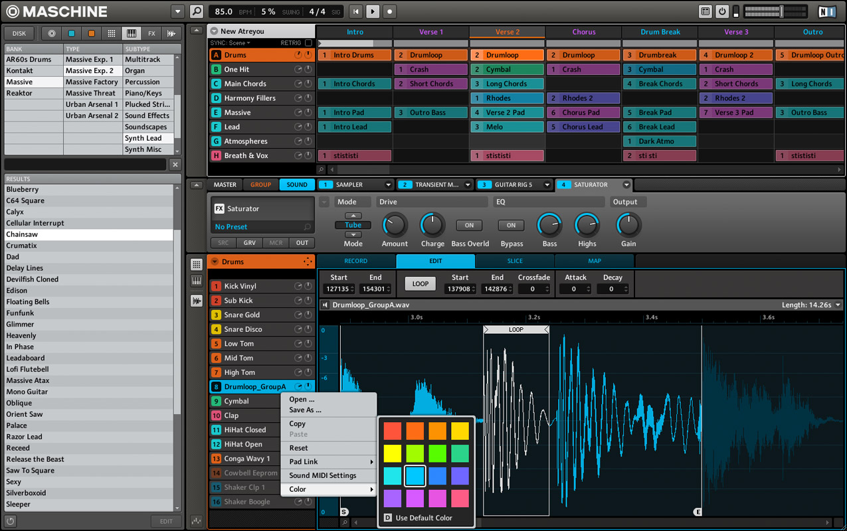Toggle the Bass Overld ON switch
Viewport: 847px width, 531px height.
[x=469, y=225]
